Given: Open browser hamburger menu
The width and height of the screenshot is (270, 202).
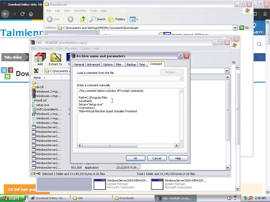Looking at the screenshot, I should pyautogui.click(x=265, y=14).
